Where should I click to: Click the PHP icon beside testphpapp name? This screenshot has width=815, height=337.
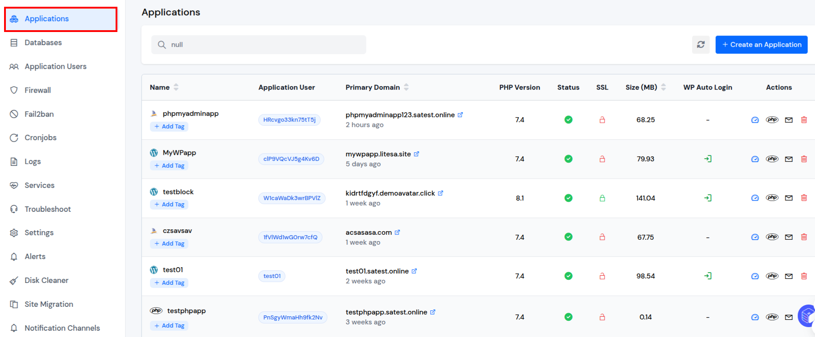click(156, 311)
